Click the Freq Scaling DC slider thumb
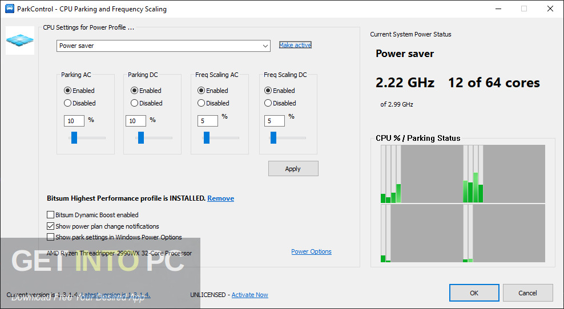The width and height of the screenshot is (564, 309). (x=273, y=137)
